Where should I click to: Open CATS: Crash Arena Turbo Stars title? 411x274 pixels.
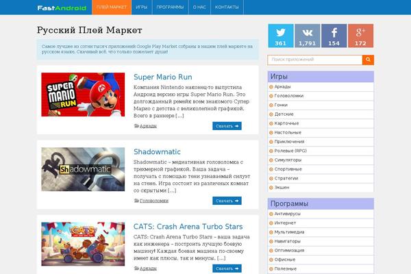coord(188,226)
